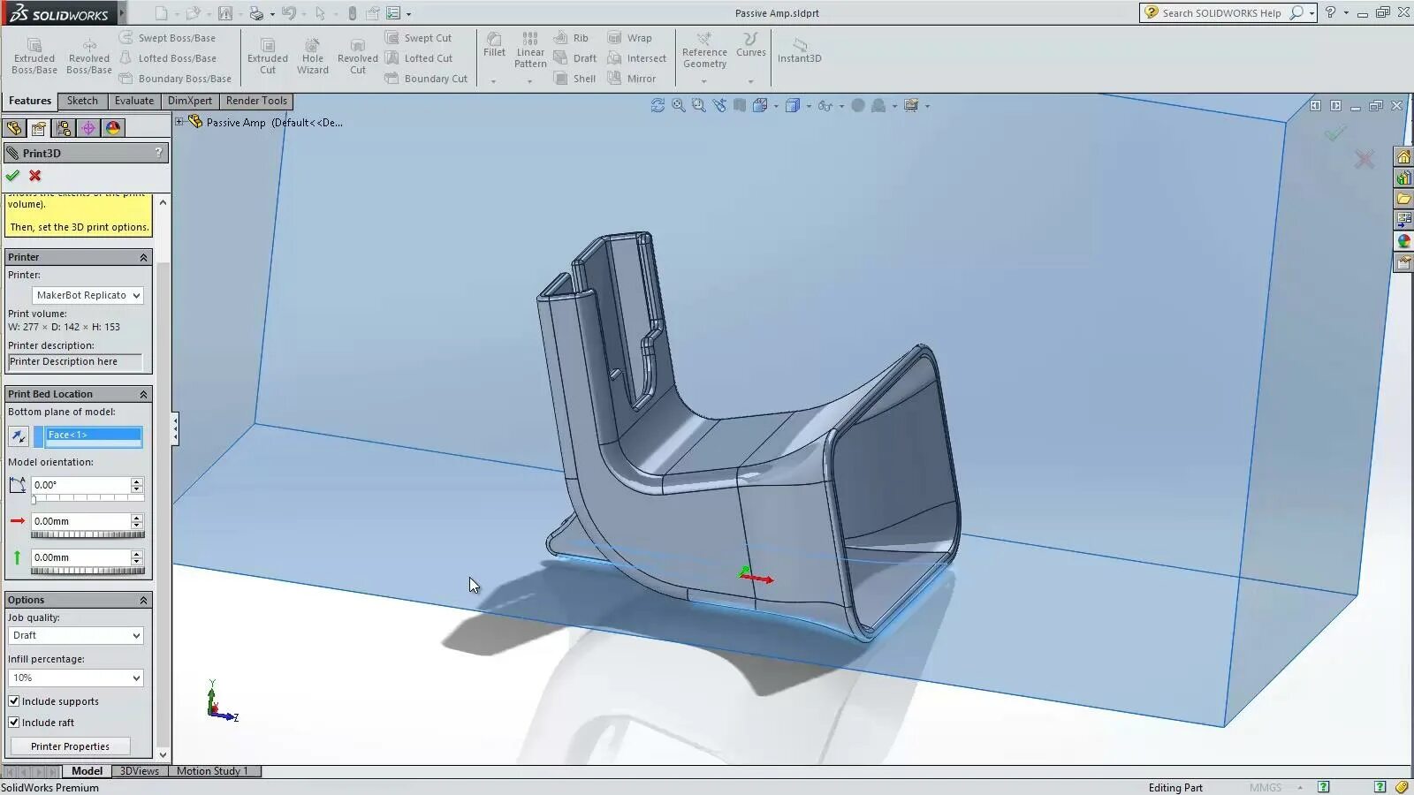
Task: Click the Printer Properties button
Action: [71, 746]
